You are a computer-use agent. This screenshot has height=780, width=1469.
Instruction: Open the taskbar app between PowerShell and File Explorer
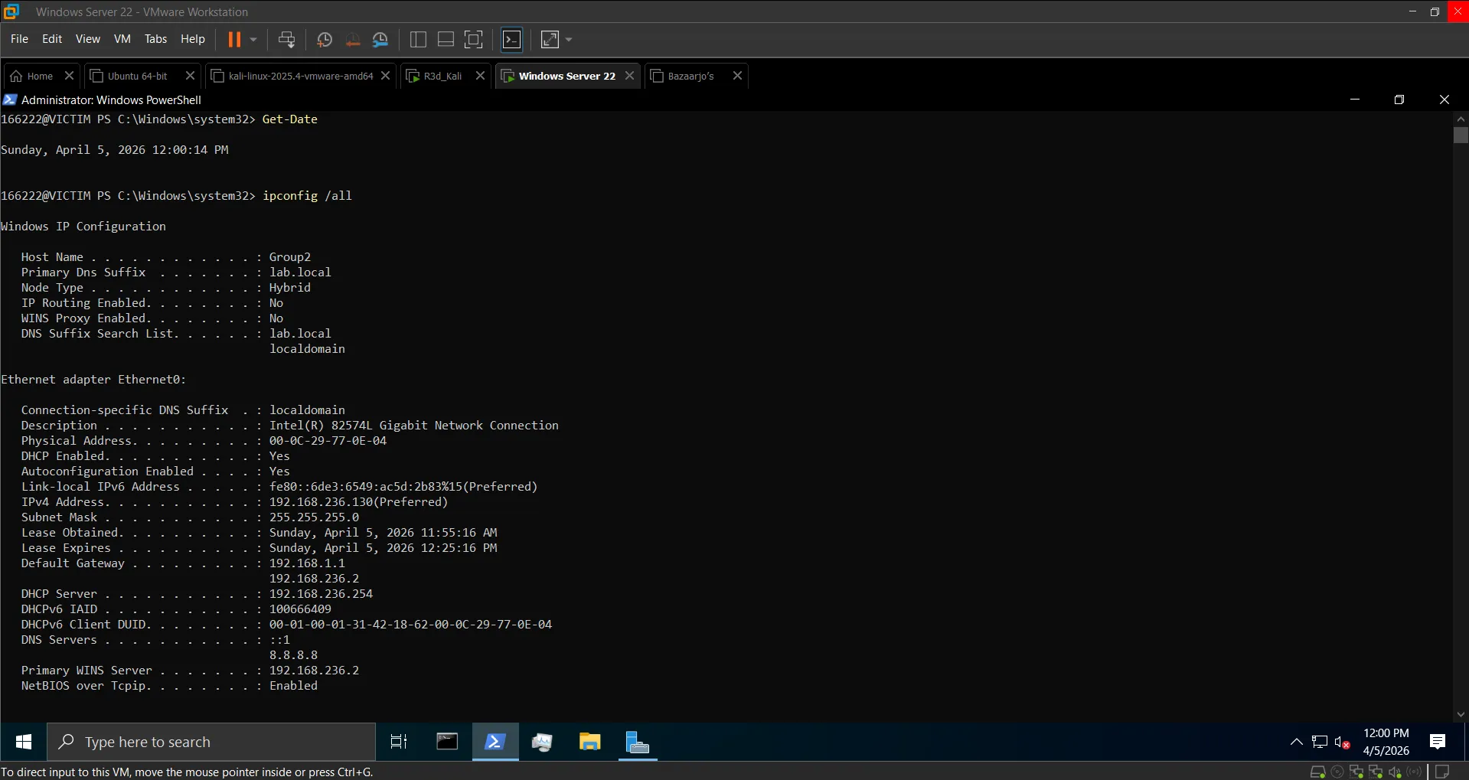(542, 742)
